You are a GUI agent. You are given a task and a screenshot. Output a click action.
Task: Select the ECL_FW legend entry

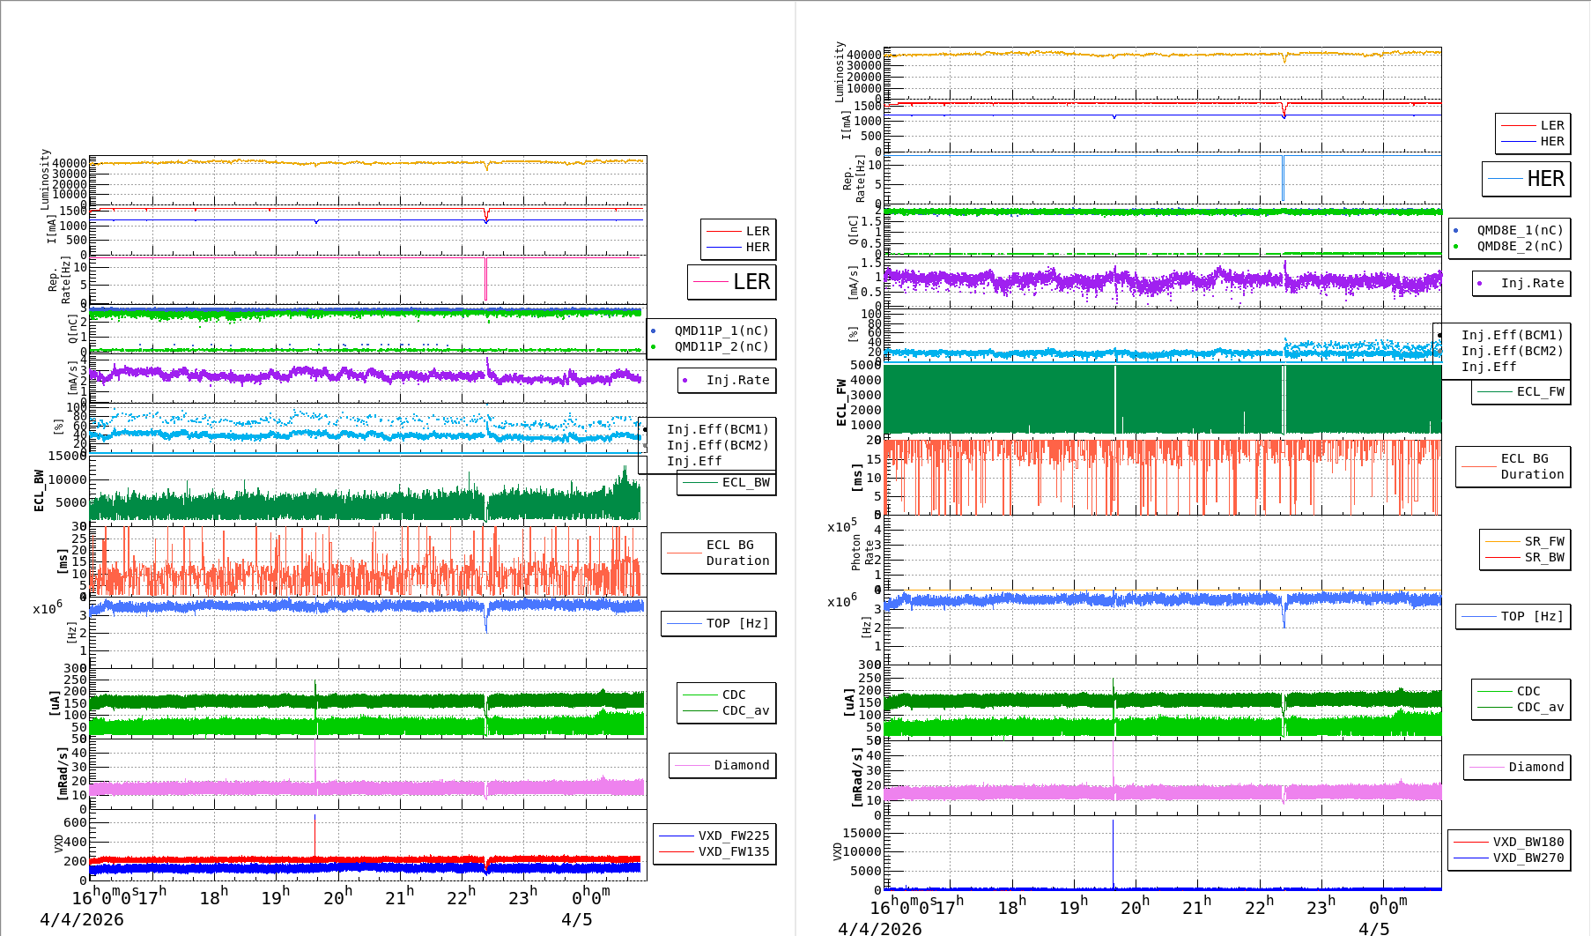coord(1521,391)
